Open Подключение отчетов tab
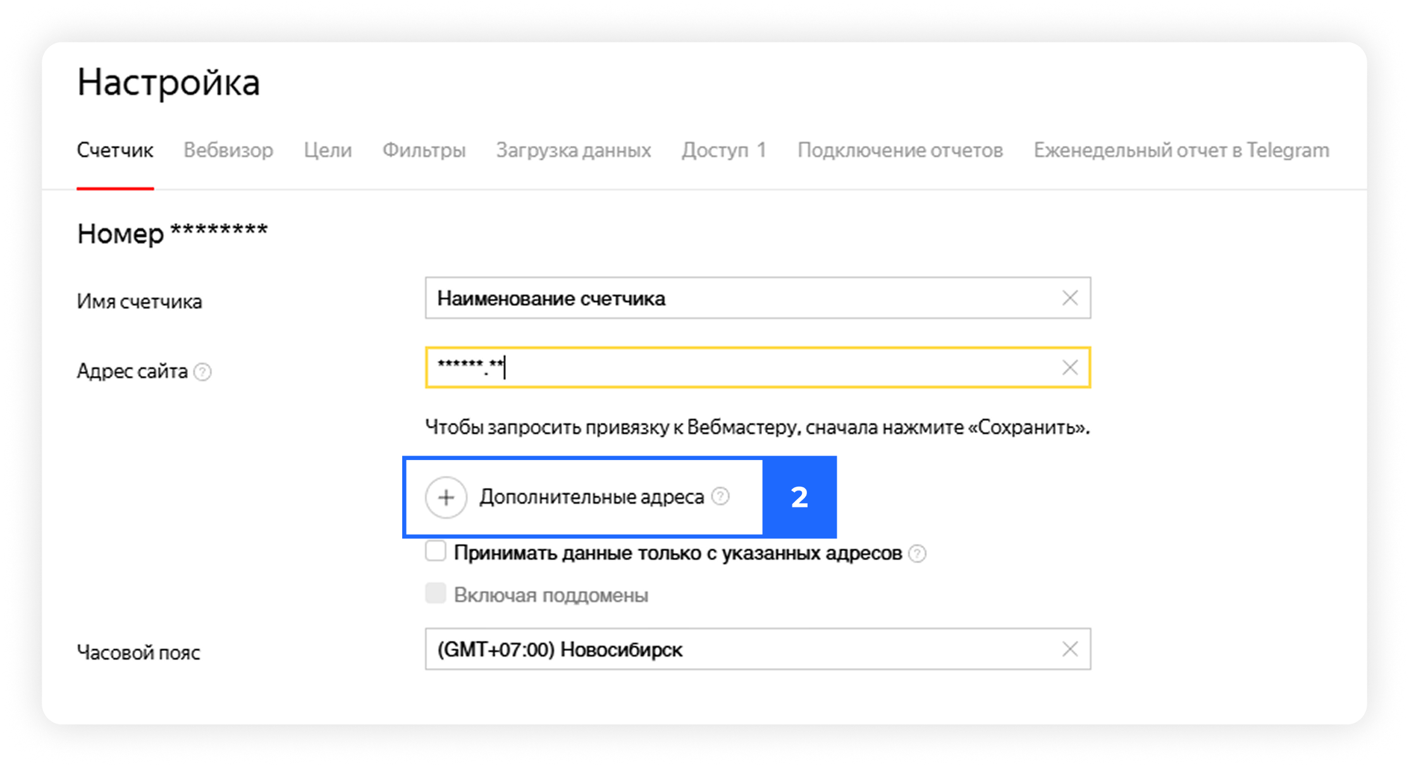 tap(900, 150)
